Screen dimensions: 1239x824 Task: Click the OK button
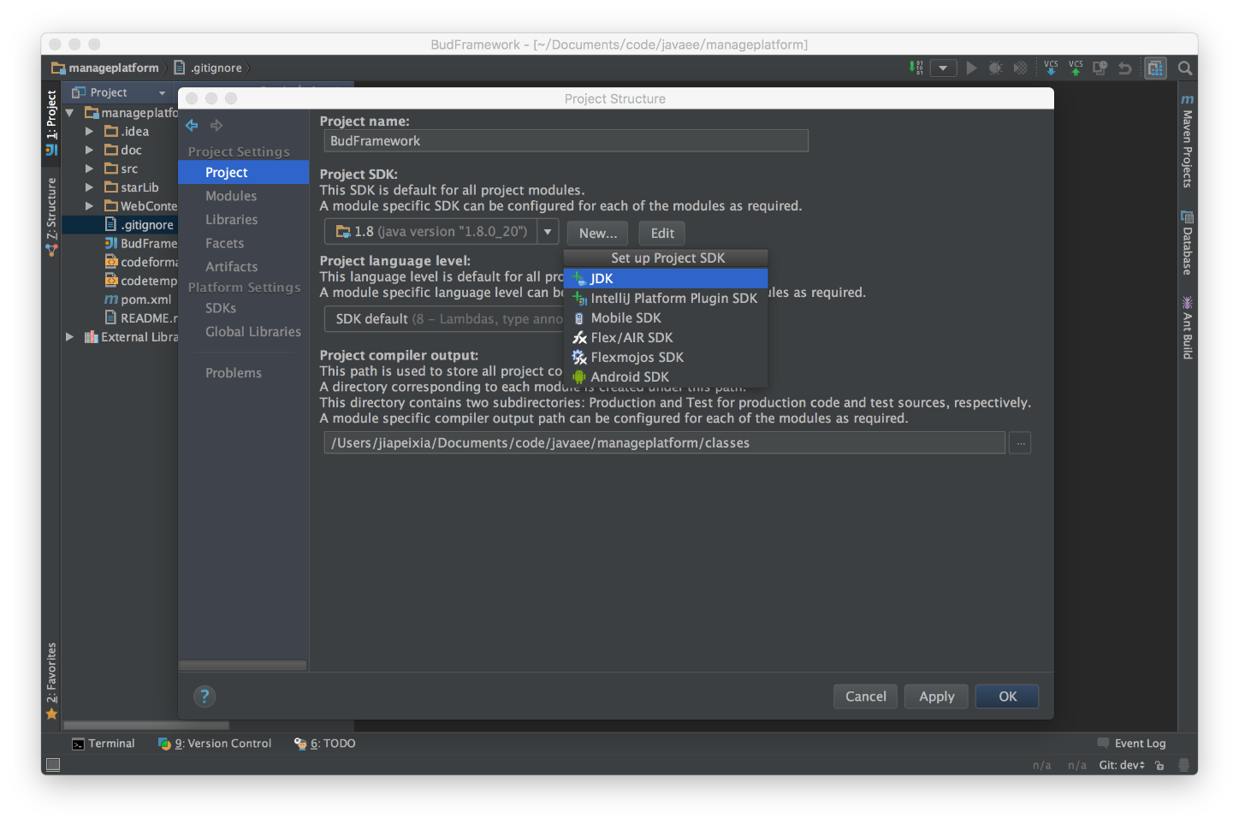point(1008,697)
